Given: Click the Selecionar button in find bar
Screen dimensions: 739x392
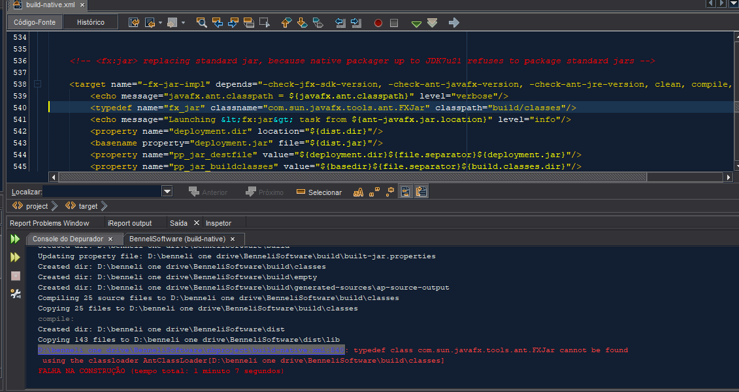Looking at the screenshot, I should tap(319, 192).
